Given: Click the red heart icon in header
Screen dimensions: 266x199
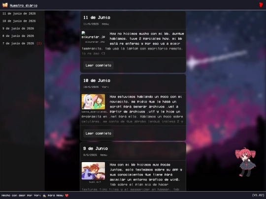Looking at the screenshot, I should pyautogui.click(x=261, y=5).
